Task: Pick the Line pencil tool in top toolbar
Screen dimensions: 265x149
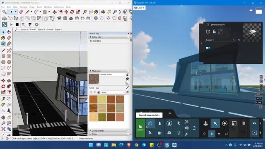Action: click(x=27, y=12)
